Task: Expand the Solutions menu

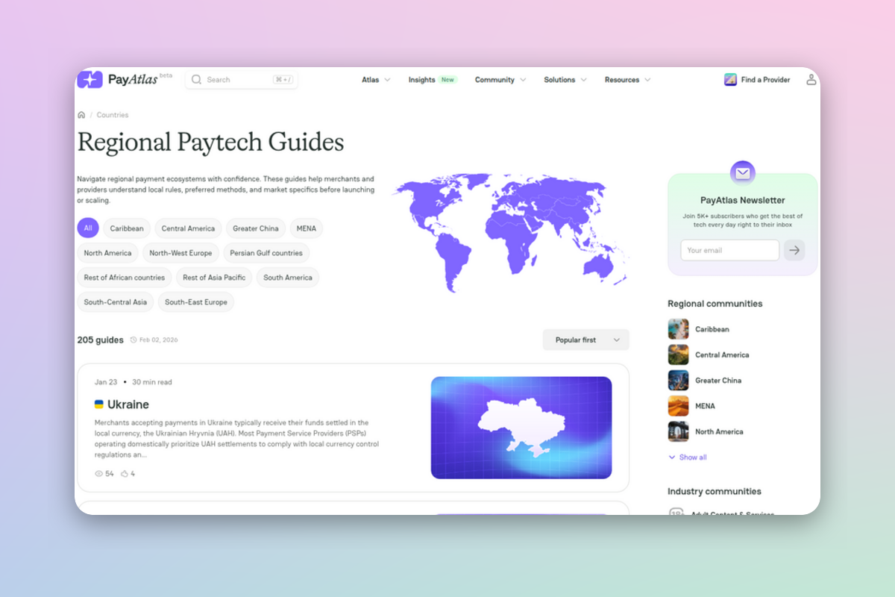Action: coord(565,80)
